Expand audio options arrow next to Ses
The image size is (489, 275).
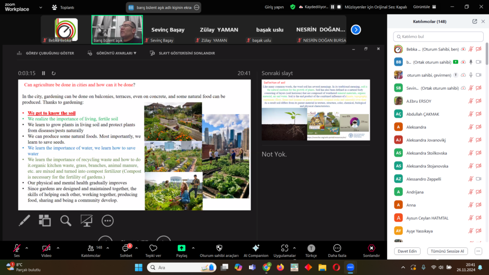coord(27,248)
